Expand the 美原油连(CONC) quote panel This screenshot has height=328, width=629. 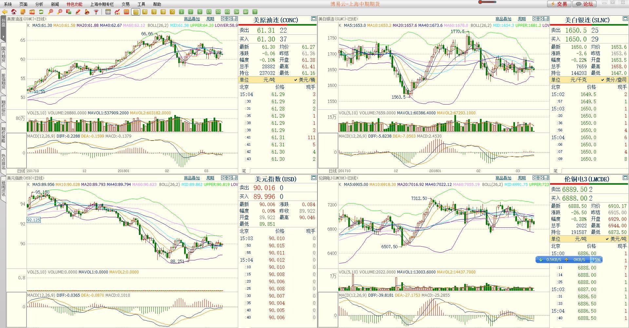click(314, 19)
